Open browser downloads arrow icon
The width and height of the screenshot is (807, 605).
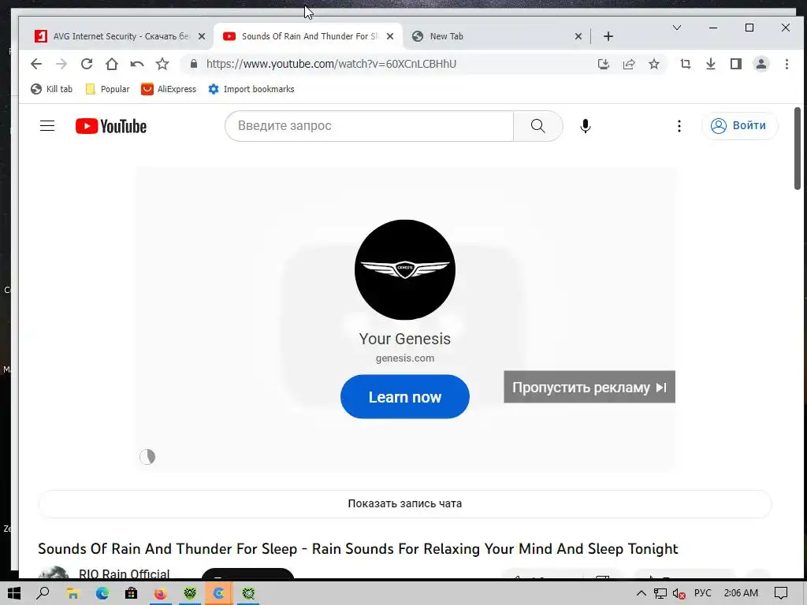point(710,64)
